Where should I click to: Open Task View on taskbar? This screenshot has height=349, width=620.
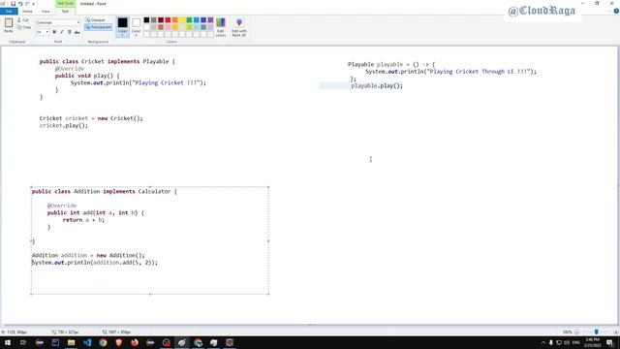pos(23,342)
